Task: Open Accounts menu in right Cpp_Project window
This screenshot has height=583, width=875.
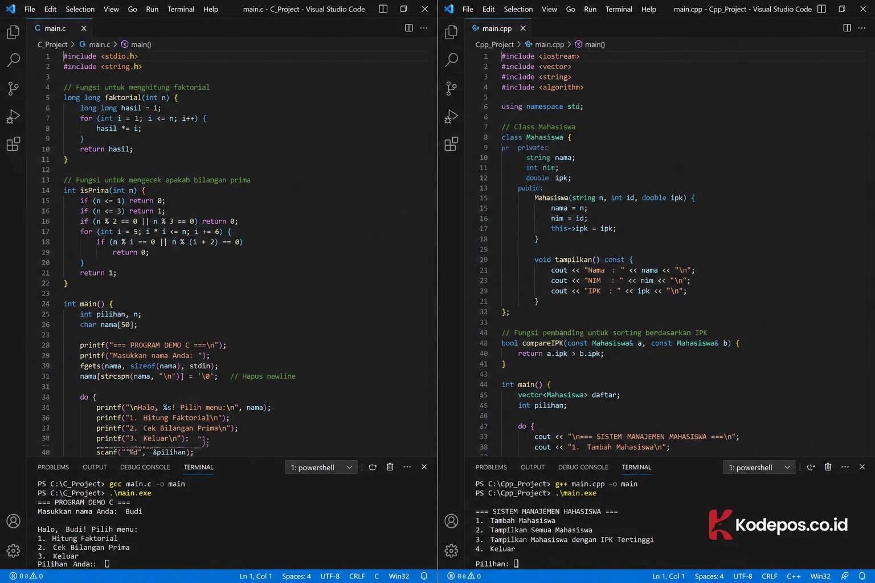Action: (451, 521)
